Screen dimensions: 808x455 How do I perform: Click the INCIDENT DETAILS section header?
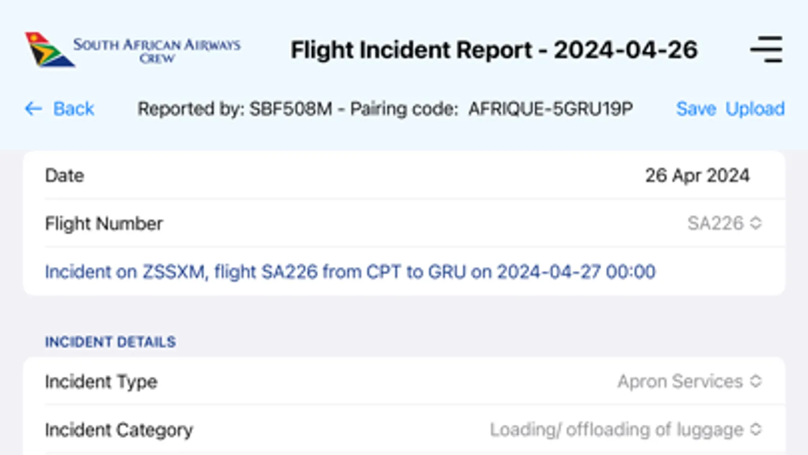point(110,341)
